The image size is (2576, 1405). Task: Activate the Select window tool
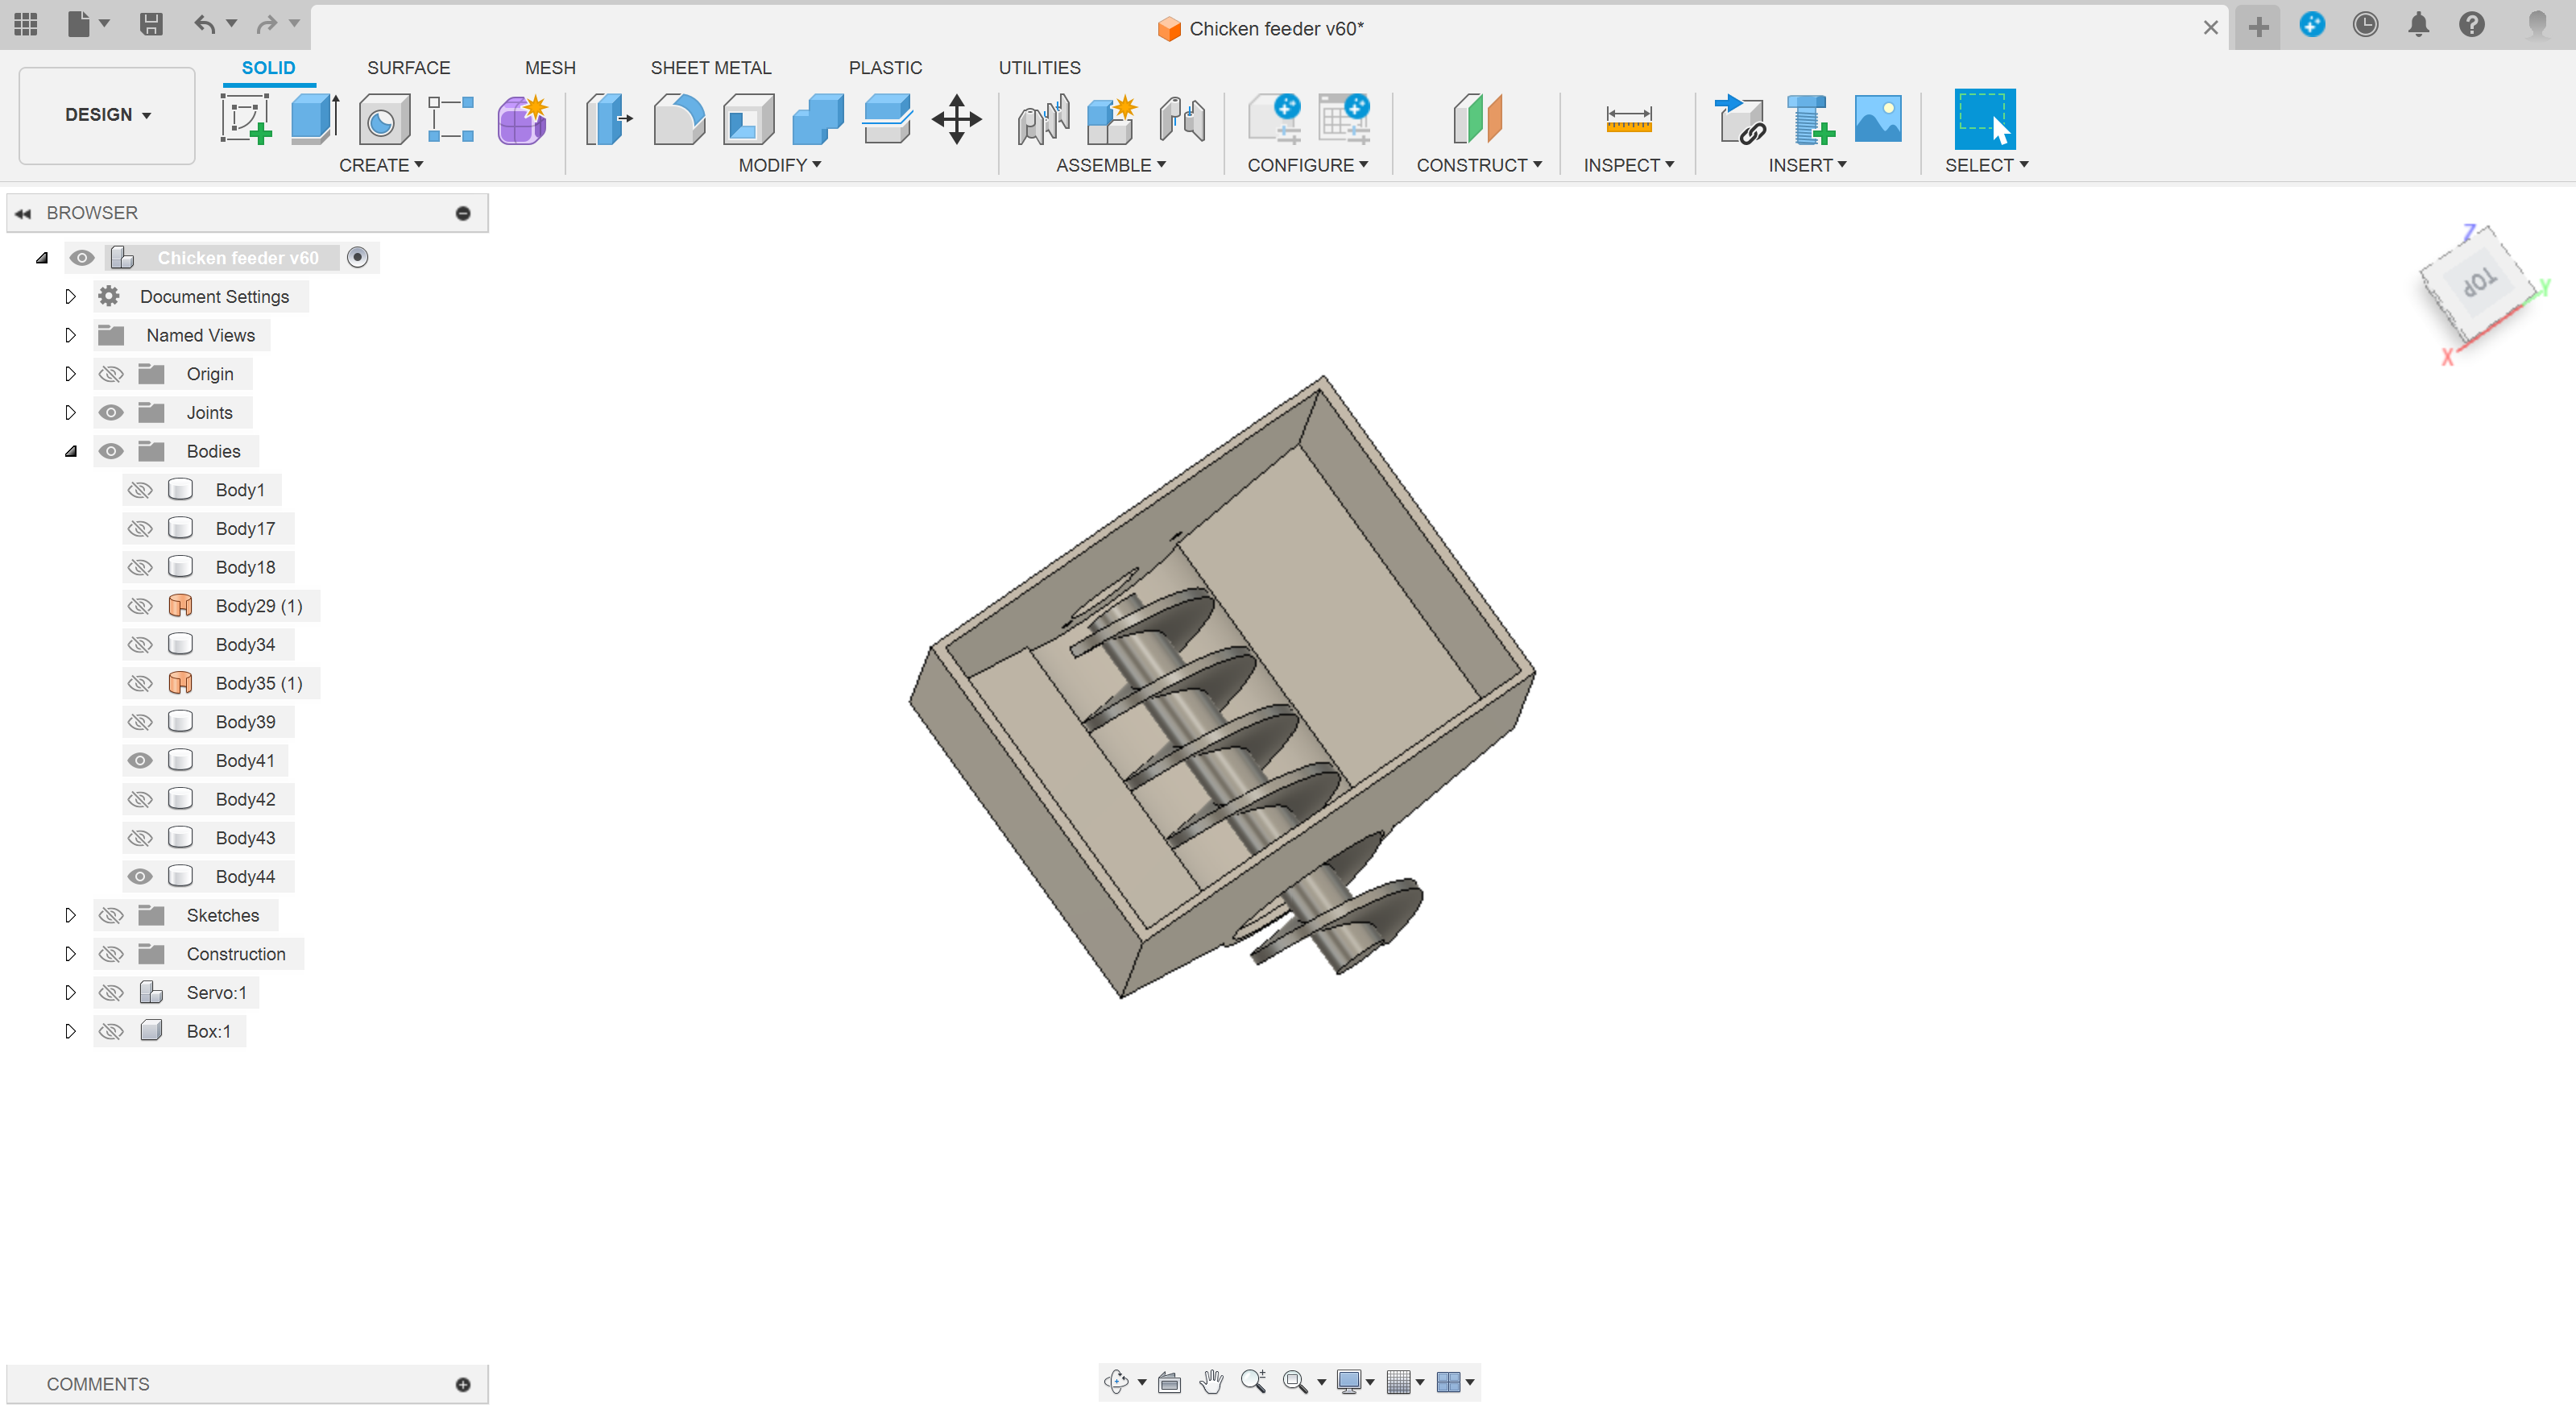1985,119
